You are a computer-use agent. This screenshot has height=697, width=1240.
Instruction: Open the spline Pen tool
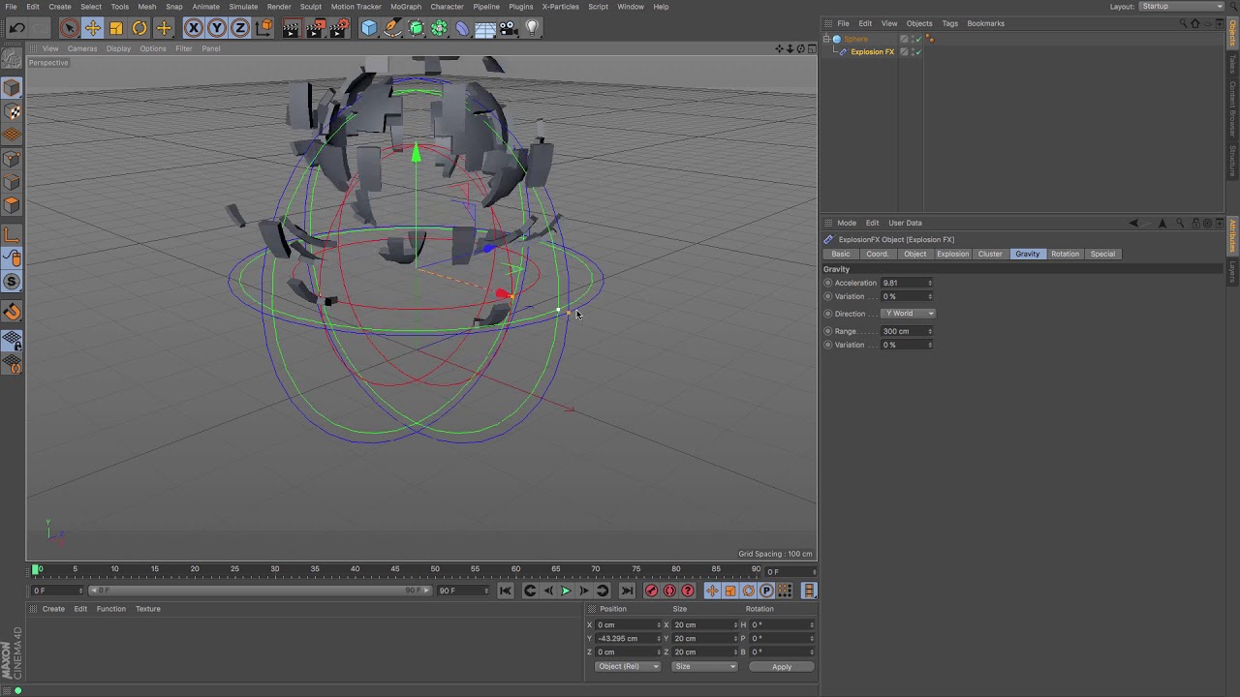coord(392,28)
